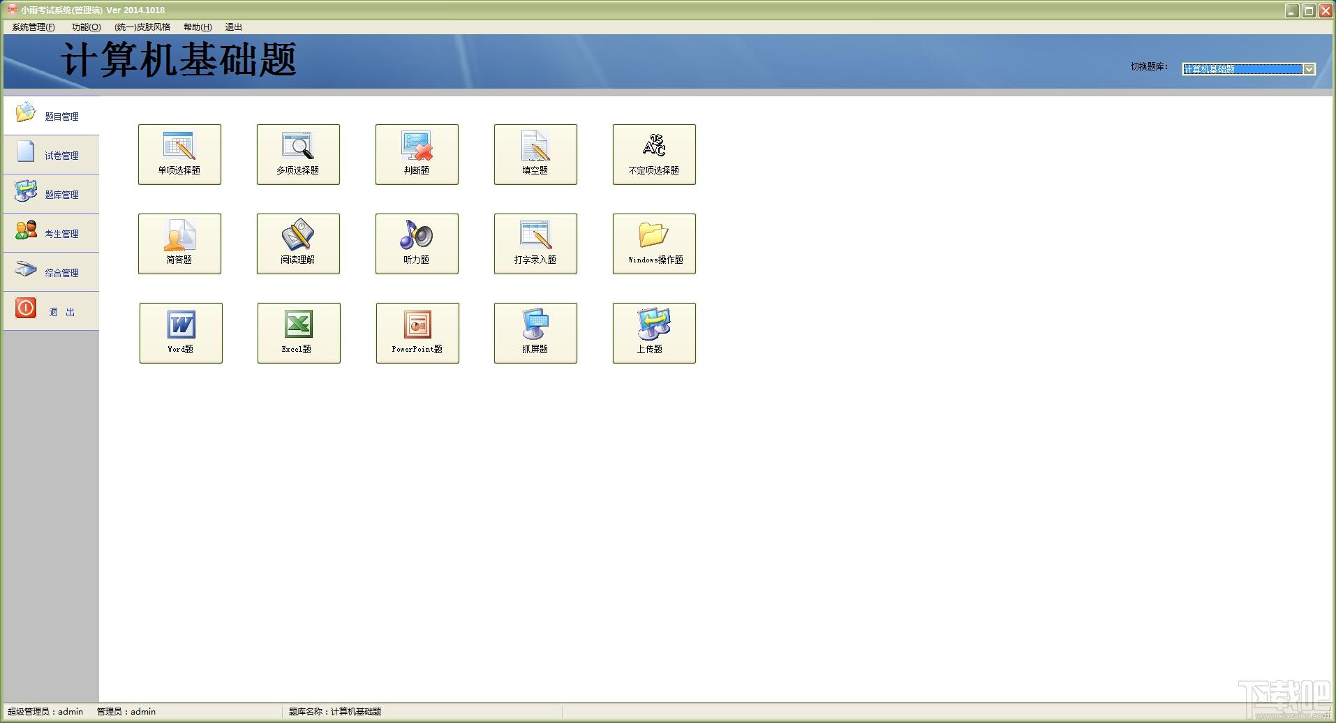Open the 填空题 question editor
This screenshot has width=1336, height=723.
pyautogui.click(x=535, y=154)
